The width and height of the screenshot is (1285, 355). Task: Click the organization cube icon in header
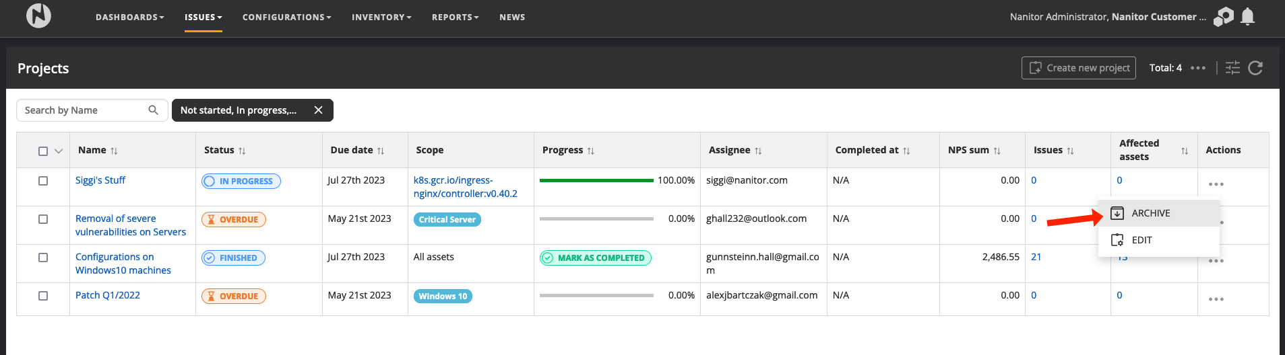1223,16
